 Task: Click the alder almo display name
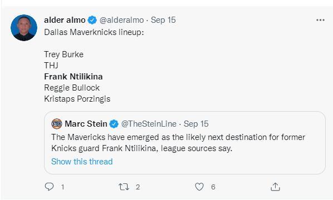click(65, 20)
